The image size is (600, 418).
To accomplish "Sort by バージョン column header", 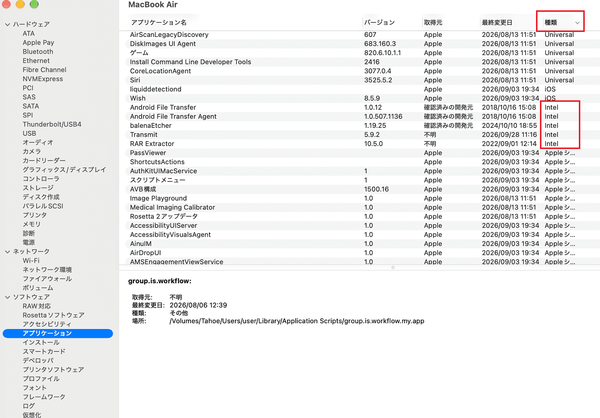I will coord(379,23).
